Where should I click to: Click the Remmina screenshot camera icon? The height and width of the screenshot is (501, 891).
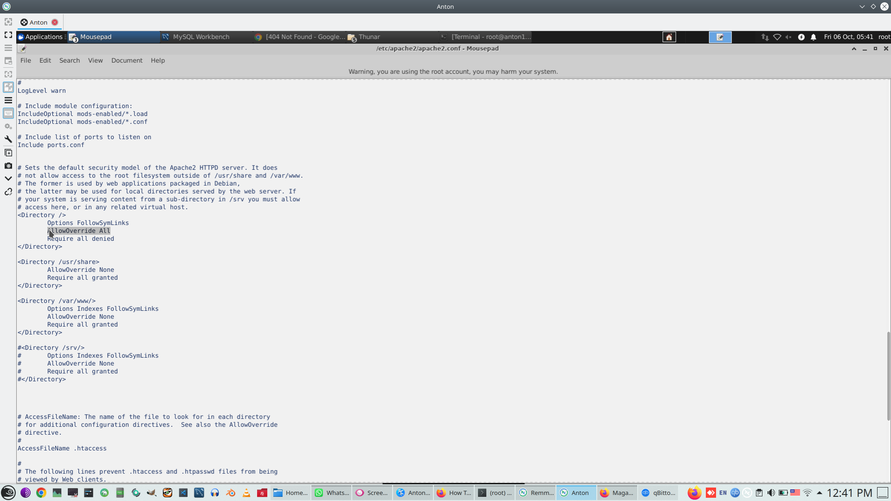pyautogui.click(x=8, y=166)
